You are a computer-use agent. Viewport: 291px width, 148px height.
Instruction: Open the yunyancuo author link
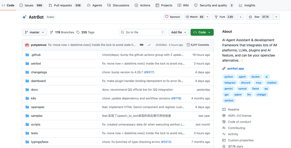39,45
